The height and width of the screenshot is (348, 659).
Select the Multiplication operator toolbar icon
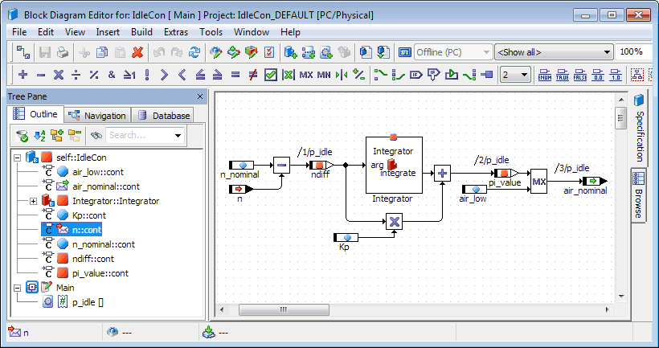59,76
